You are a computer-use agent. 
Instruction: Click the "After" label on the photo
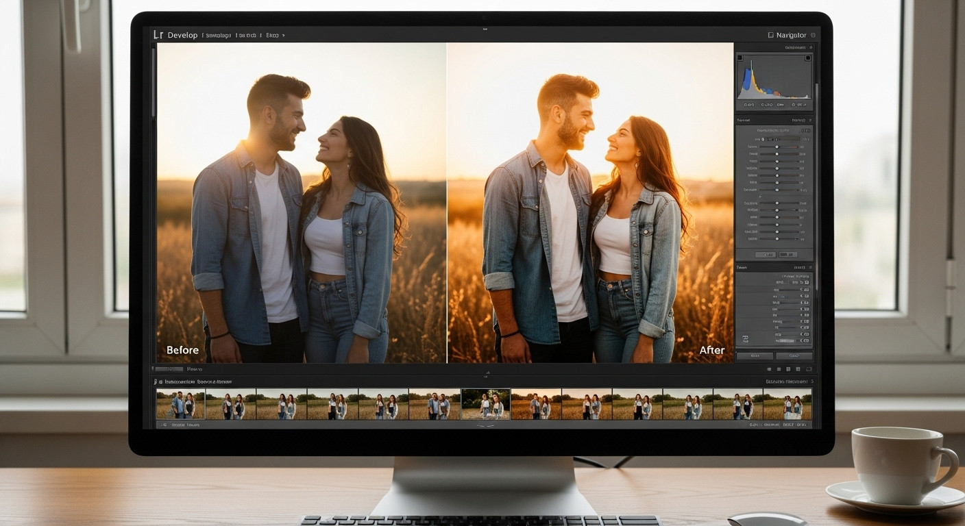pyautogui.click(x=712, y=350)
